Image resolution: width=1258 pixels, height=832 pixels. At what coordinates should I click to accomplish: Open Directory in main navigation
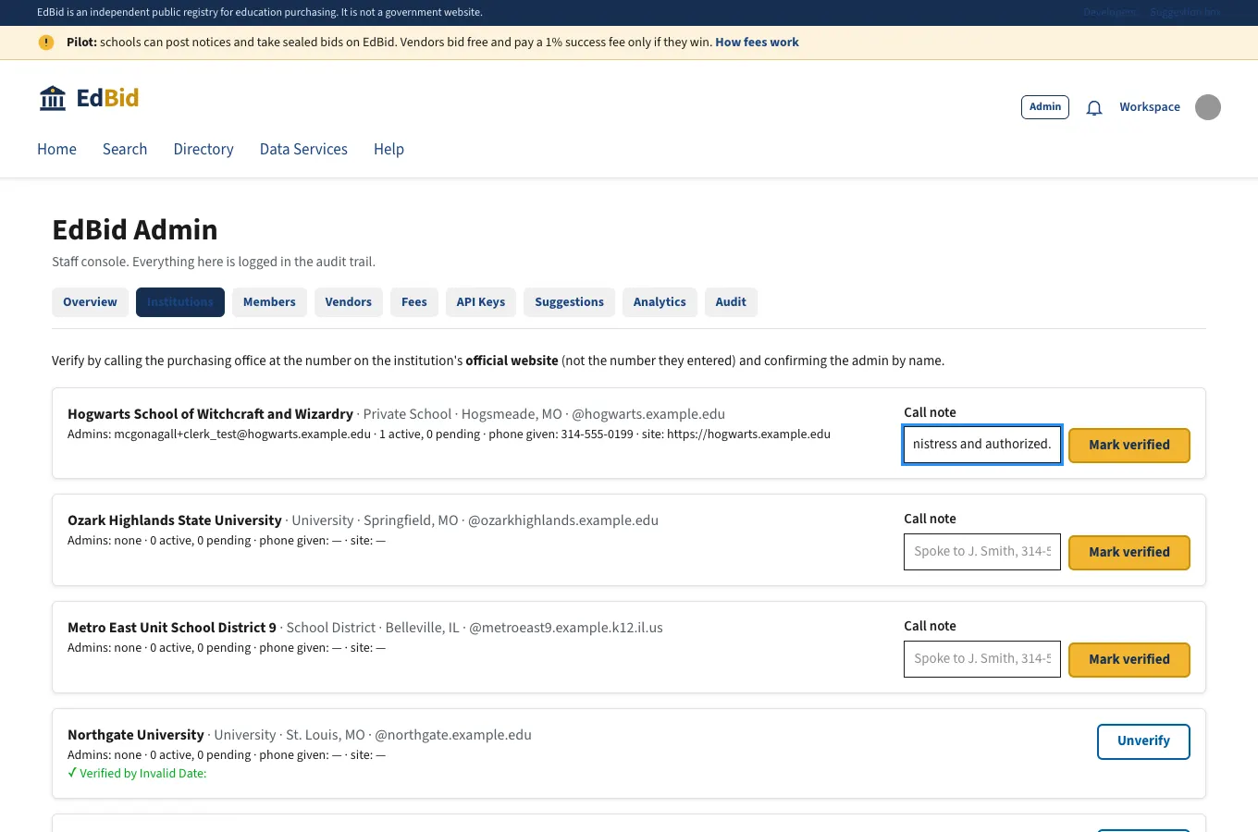click(203, 149)
